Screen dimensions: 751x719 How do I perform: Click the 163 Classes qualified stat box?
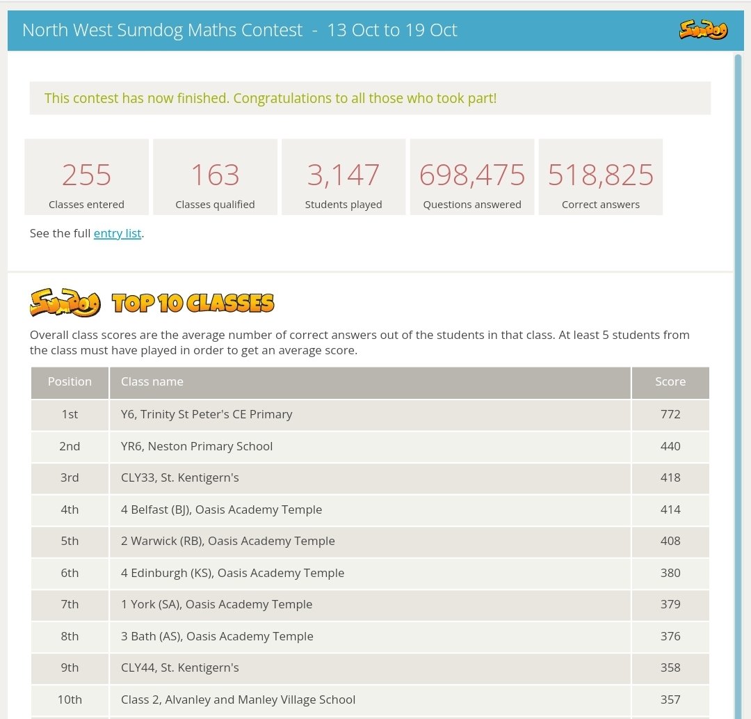click(215, 177)
